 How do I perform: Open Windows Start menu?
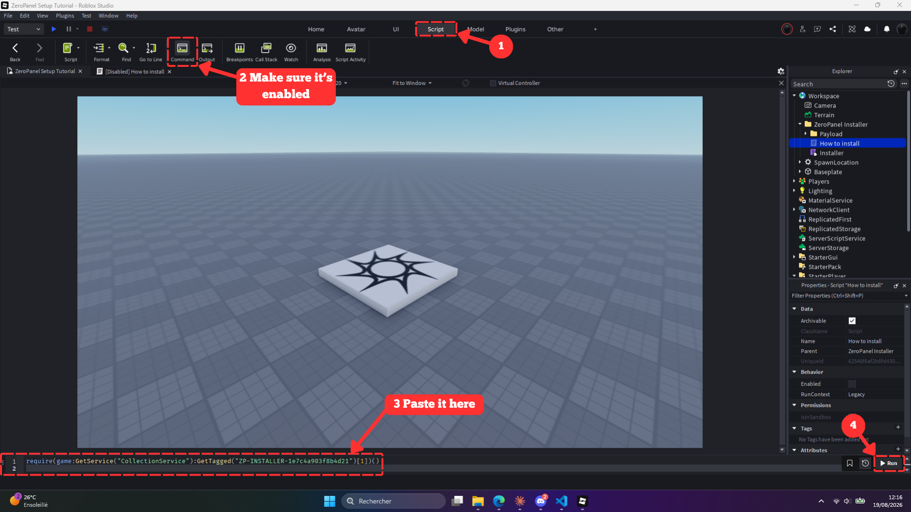329,501
